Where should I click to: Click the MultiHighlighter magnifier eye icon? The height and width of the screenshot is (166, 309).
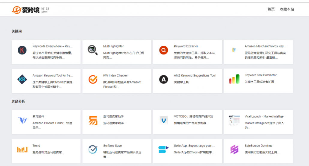click(x=93, y=50)
